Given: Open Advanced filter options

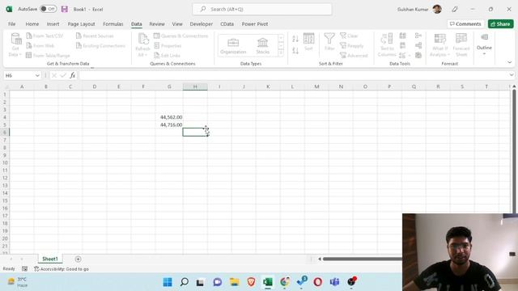Looking at the screenshot, I should pyautogui.click(x=354, y=55).
